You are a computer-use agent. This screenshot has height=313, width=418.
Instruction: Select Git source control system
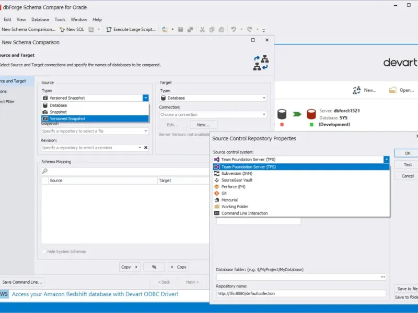coord(301,194)
